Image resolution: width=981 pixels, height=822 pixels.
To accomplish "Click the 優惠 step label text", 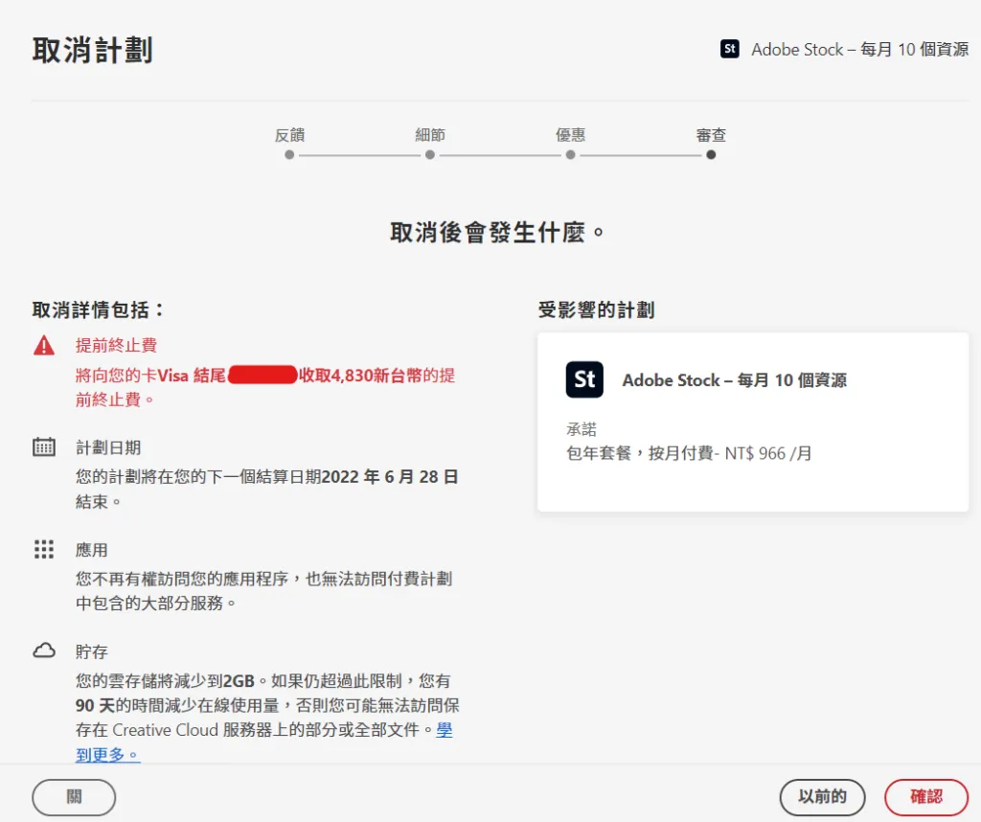I will pyautogui.click(x=570, y=135).
